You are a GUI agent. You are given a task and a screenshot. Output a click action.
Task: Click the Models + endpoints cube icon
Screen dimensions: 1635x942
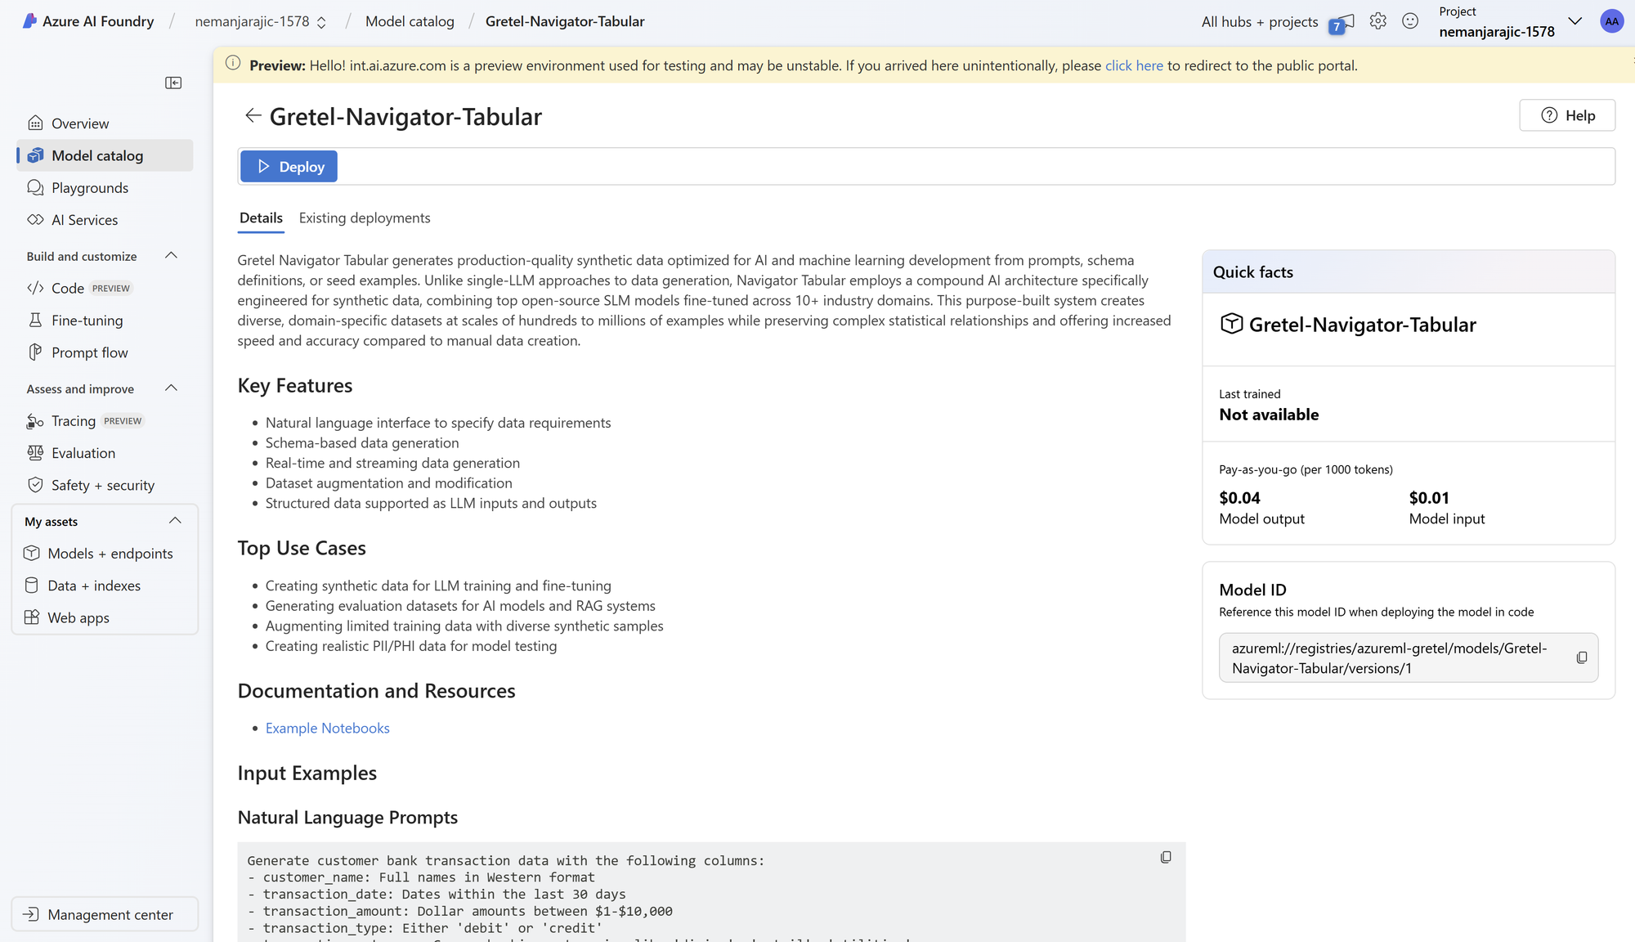32,554
